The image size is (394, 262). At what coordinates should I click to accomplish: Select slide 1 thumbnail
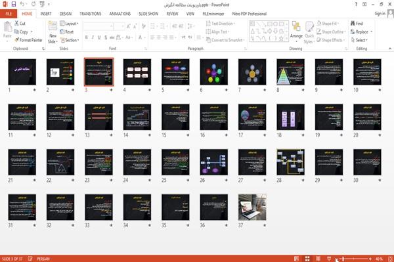pyautogui.click(x=22, y=72)
